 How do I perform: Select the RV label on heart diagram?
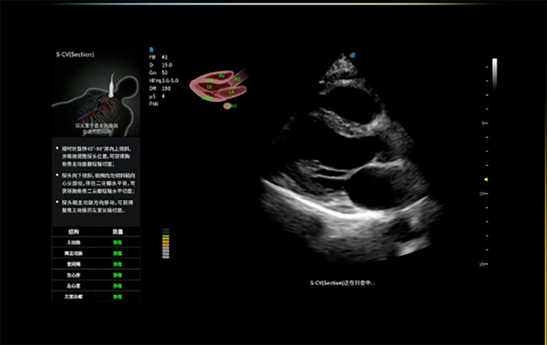pyautogui.click(x=222, y=76)
